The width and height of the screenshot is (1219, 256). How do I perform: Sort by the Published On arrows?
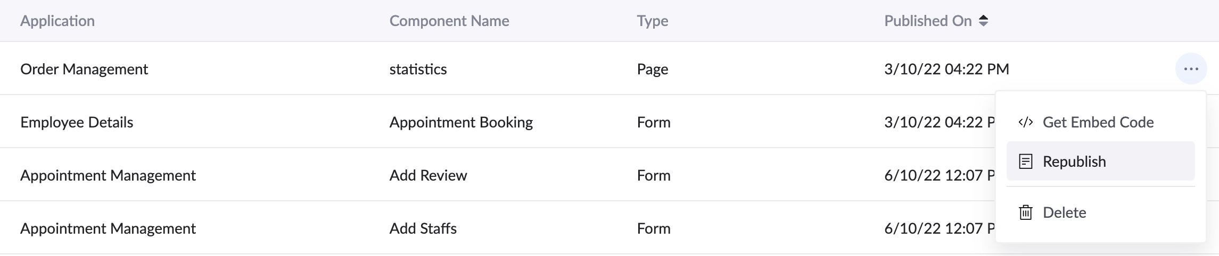click(983, 21)
